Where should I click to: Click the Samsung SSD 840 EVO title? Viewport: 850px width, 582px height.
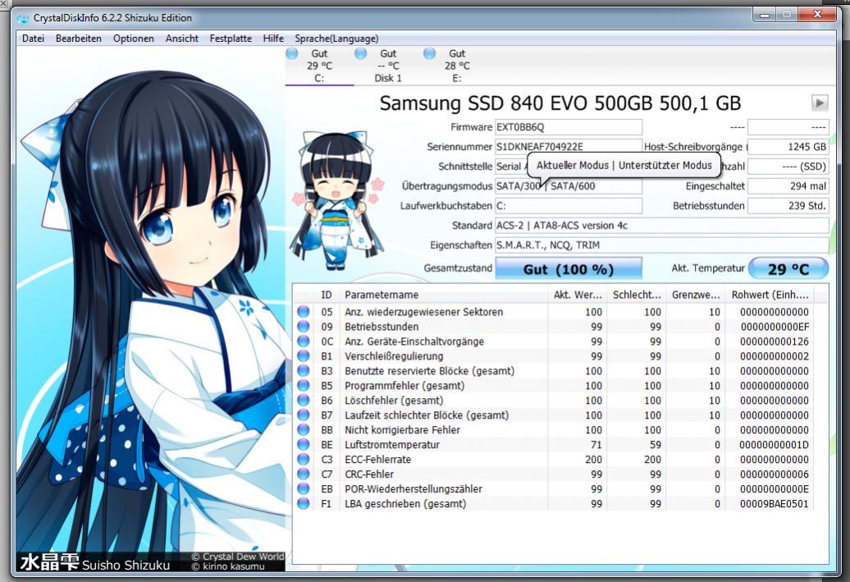[560, 103]
